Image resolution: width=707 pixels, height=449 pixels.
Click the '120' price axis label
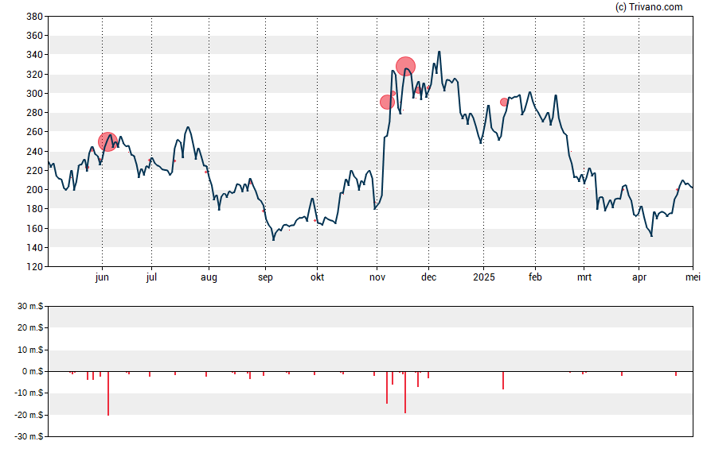point(35,267)
